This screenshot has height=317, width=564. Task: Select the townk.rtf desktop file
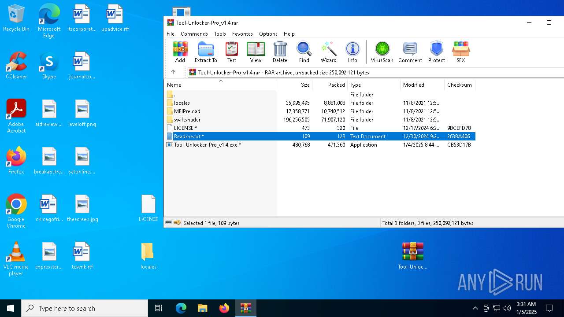tap(82, 256)
